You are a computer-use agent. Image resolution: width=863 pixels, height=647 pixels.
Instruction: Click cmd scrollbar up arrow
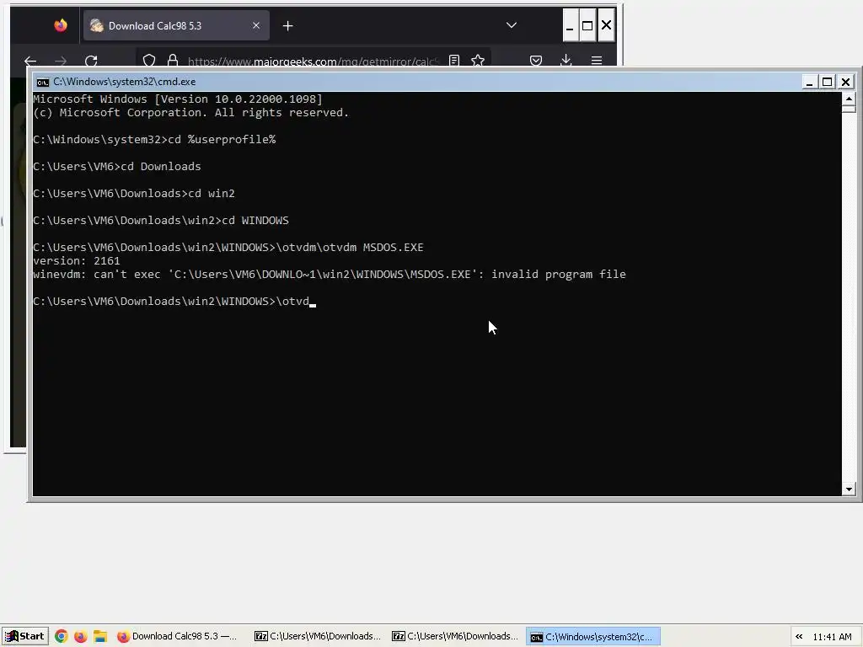click(849, 99)
